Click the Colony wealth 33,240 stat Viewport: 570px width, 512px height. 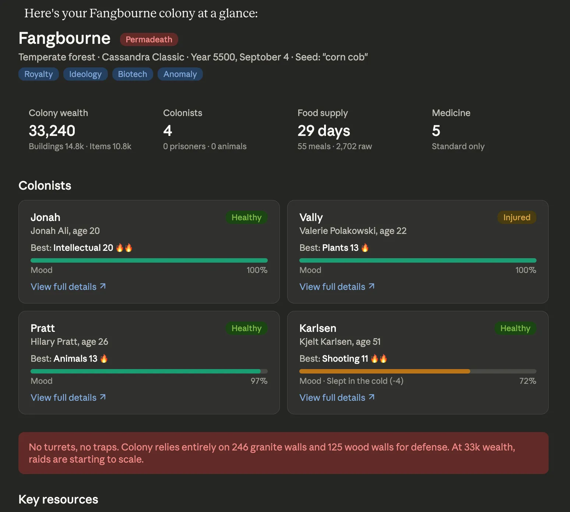pyautogui.click(x=52, y=131)
